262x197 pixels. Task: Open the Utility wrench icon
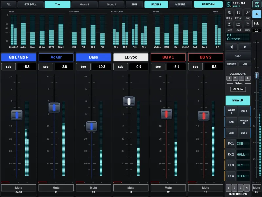[x=248, y=12]
